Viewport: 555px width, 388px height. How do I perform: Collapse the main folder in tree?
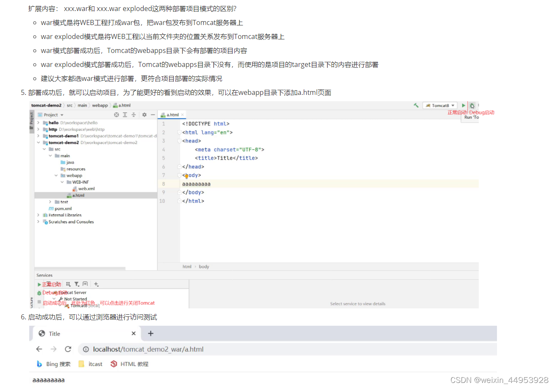(50, 156)
